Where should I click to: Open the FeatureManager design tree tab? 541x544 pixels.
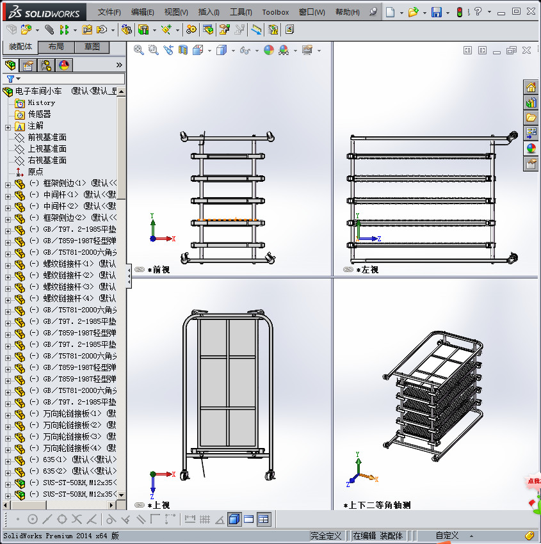pos(10,65)
